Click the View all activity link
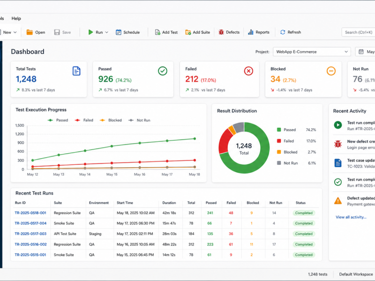 (351, 217)
